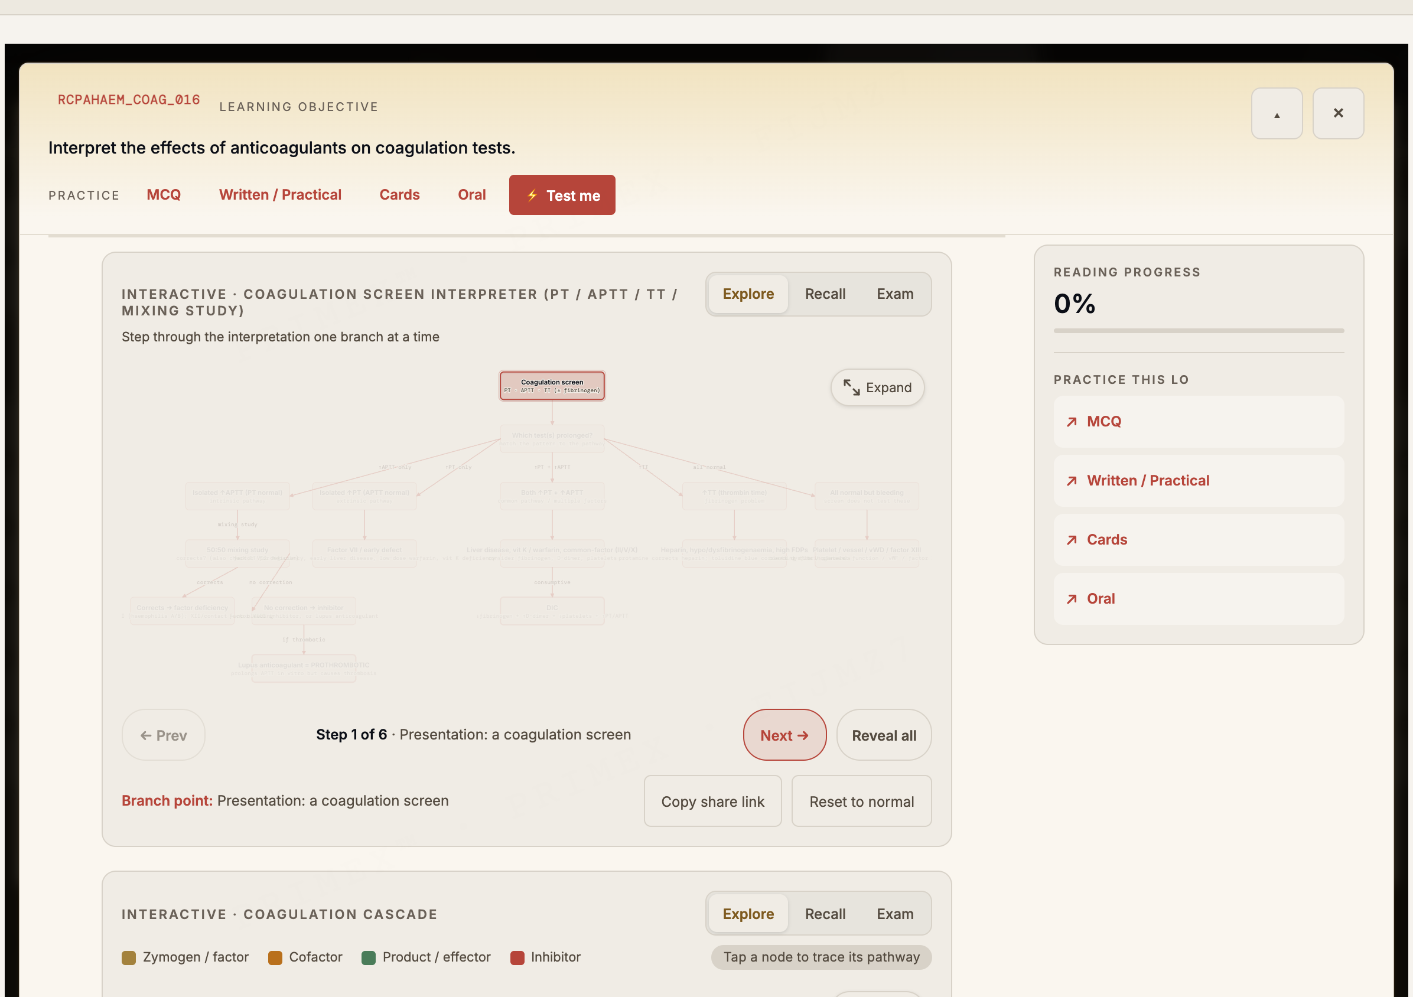The height and width of the screenshot is (997, 1413).
Task: Click the Zymogen / factor legend swatch
Action: (129, 957)
